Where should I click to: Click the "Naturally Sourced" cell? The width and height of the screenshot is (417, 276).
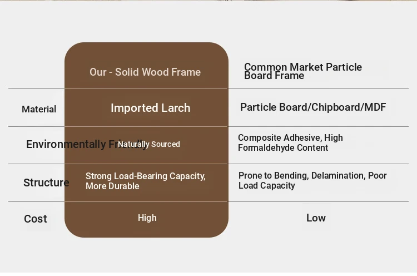click(x=149, y=145)
